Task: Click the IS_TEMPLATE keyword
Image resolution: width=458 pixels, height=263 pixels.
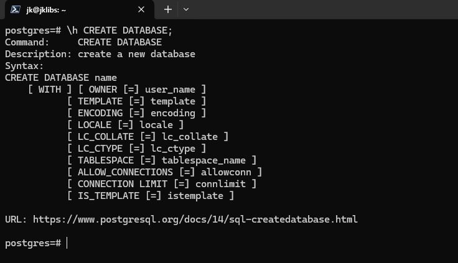Action: [x=108, y=196]
